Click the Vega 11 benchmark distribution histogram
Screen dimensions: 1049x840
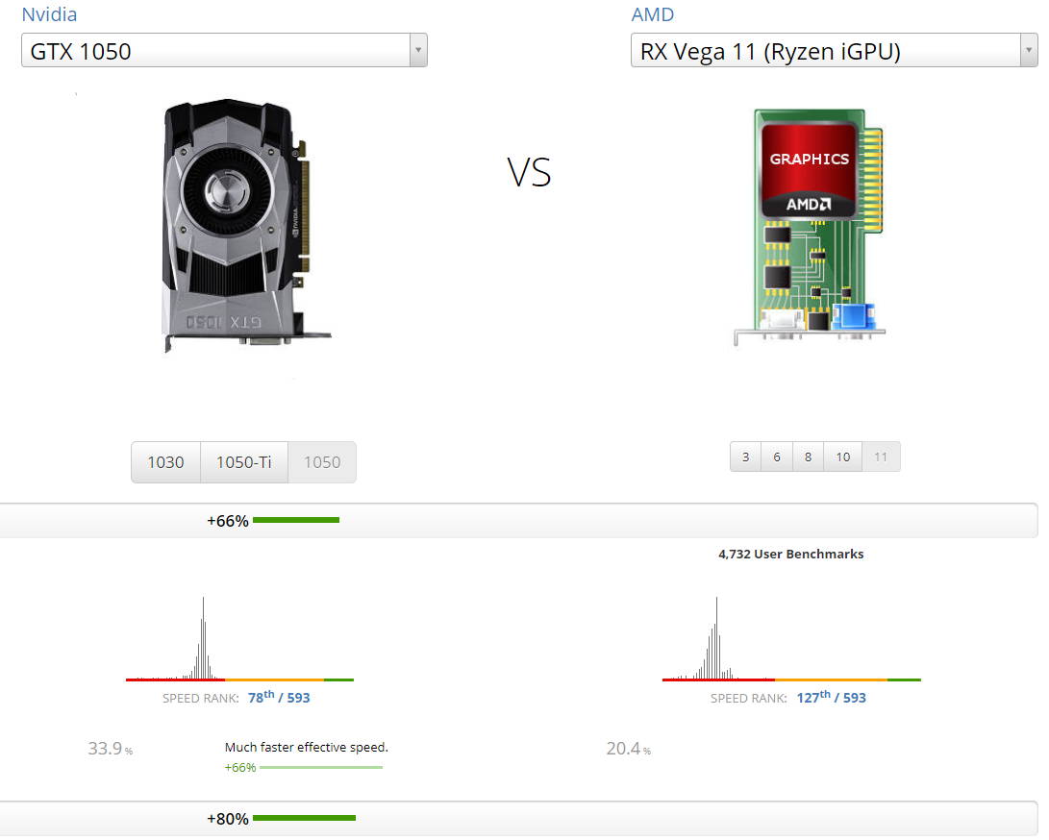point(791,639)
